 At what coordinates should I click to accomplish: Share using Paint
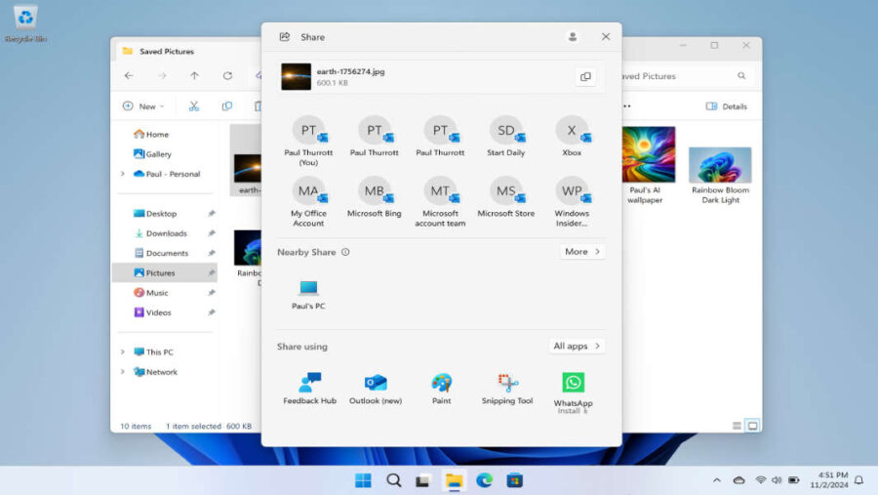(441, 388)
